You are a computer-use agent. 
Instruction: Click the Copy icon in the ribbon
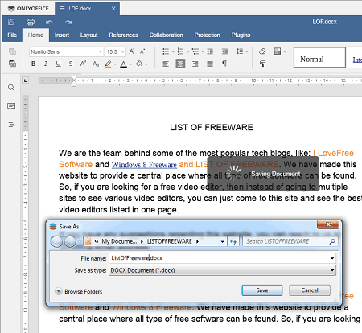[x=12, y=51]
